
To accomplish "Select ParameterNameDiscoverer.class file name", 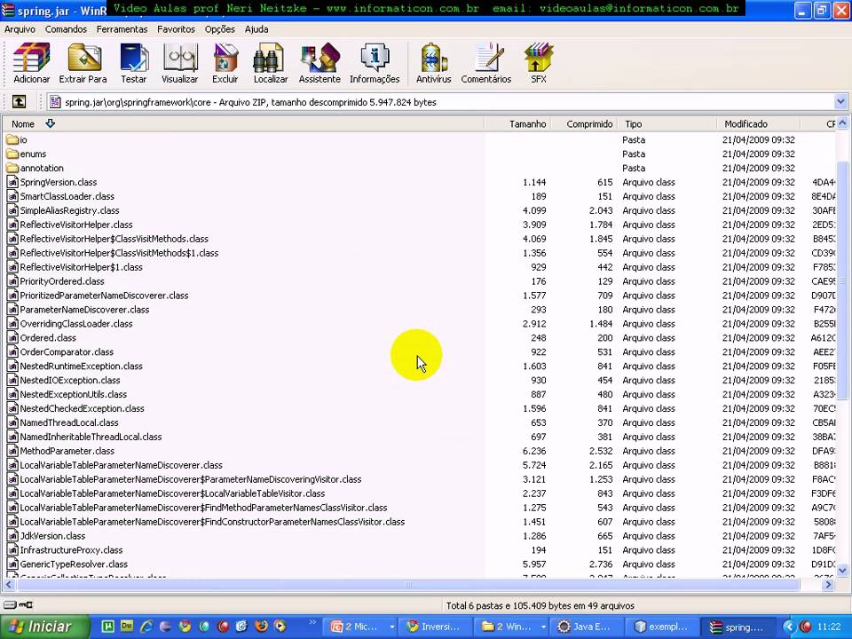I will [84, 309].
